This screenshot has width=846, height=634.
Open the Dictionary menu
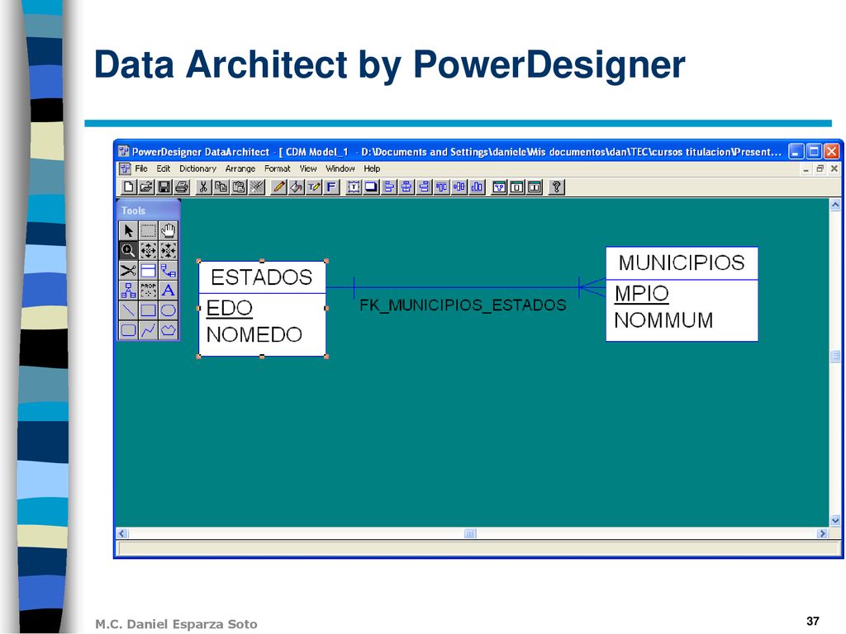[198, 168]
